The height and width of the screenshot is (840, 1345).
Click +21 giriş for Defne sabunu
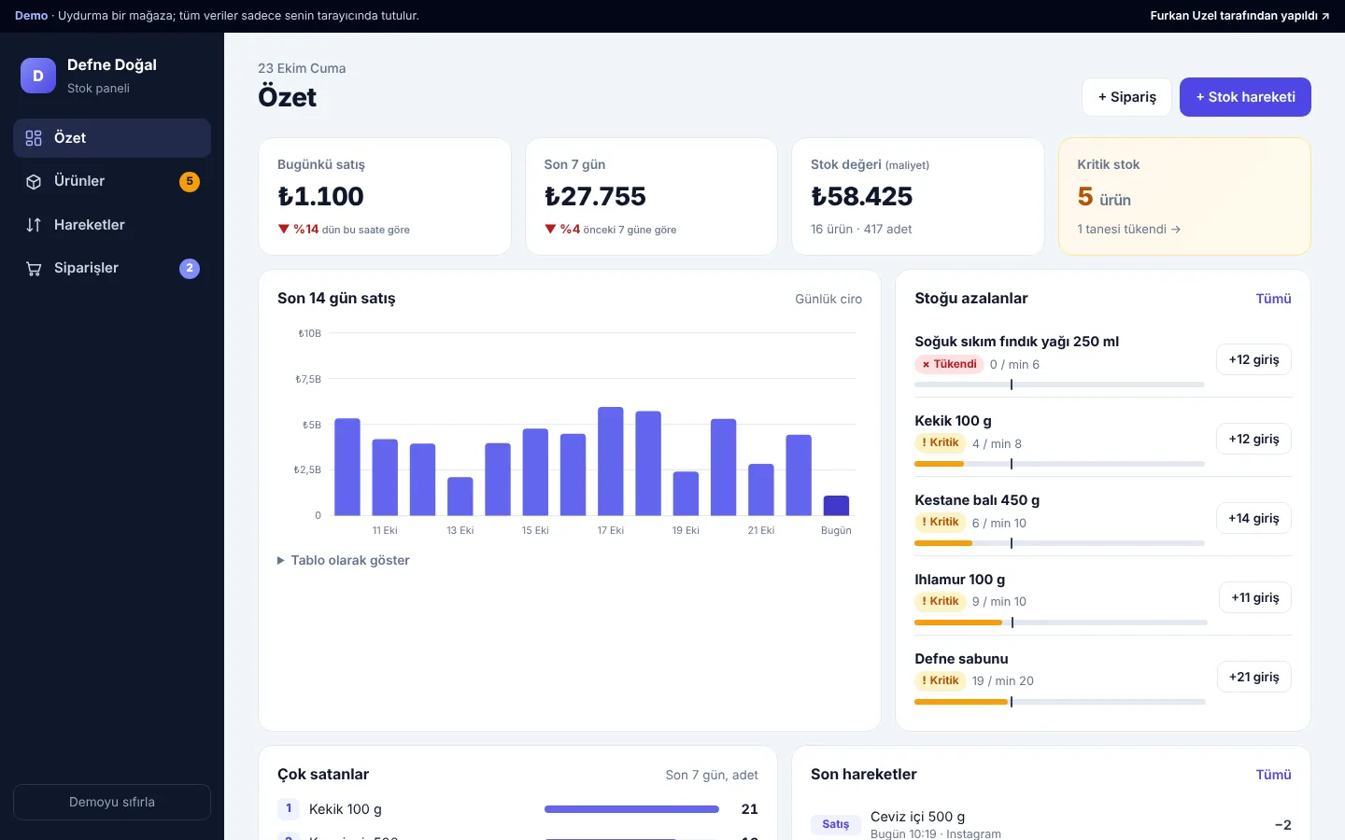pyautogui.click(x=1253, y=677)
